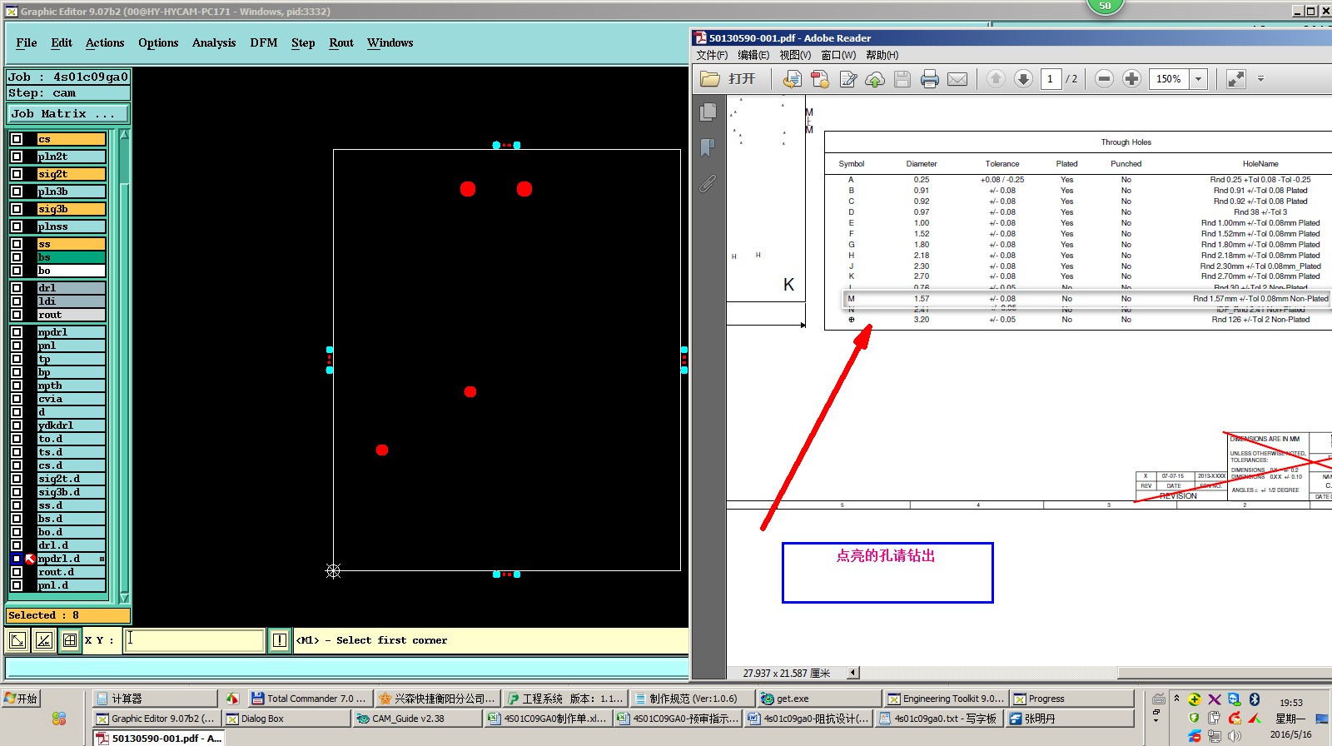Zoom in with the plus button in Reader
The height and width of the screenshot is (746, 1332).
click(1131, 78)
